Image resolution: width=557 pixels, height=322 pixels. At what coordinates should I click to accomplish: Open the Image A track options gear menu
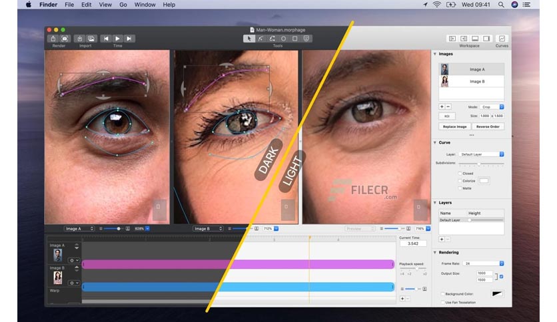(74, 260)
